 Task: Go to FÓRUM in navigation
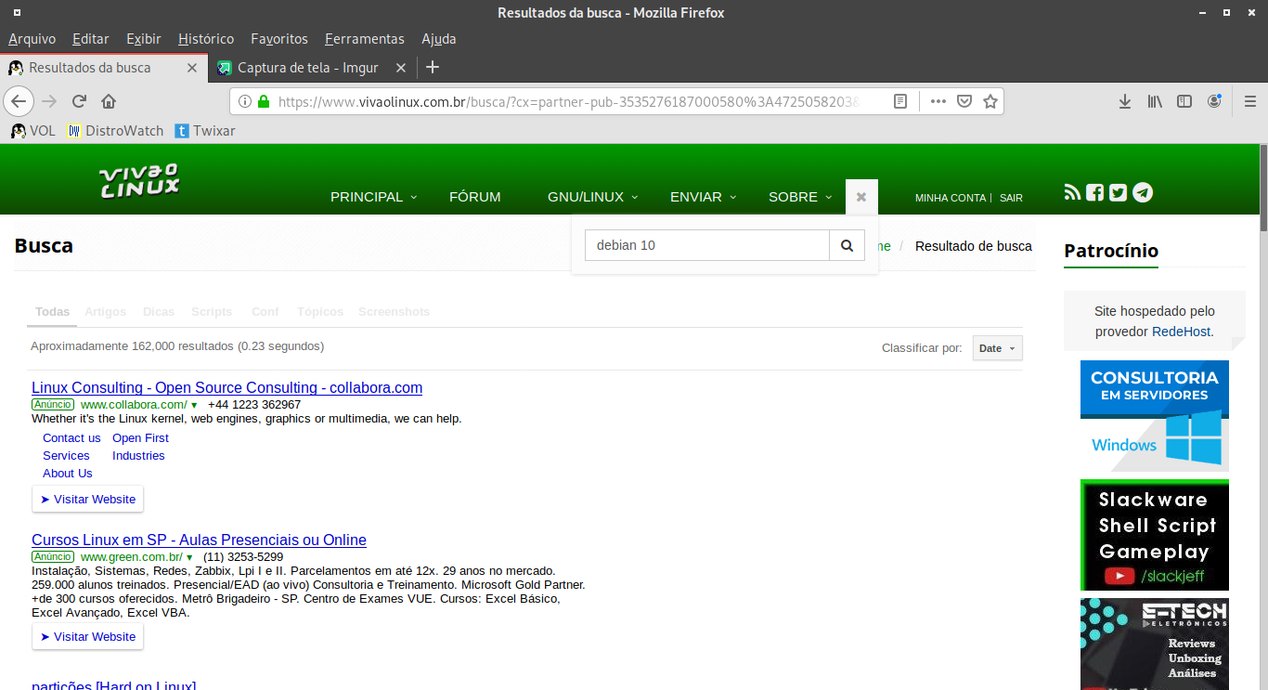click(474, 197)
